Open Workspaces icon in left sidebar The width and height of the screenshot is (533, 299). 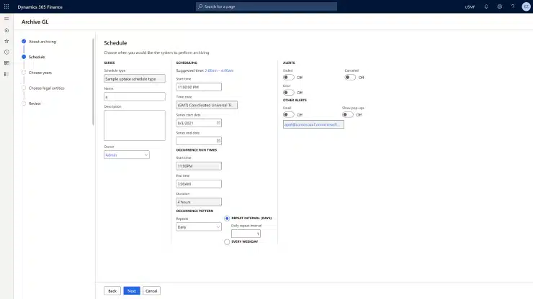[6, 63]
